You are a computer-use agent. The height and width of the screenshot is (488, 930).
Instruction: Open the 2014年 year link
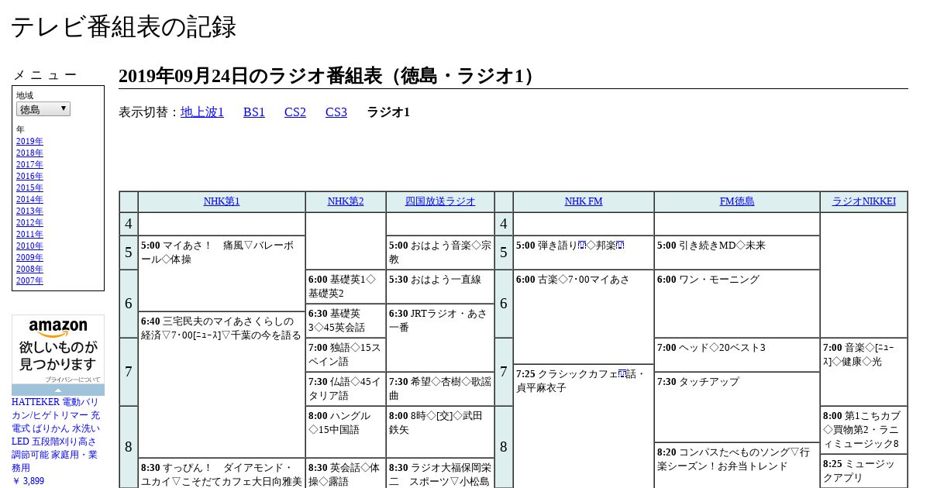click(x=29, y=199)
